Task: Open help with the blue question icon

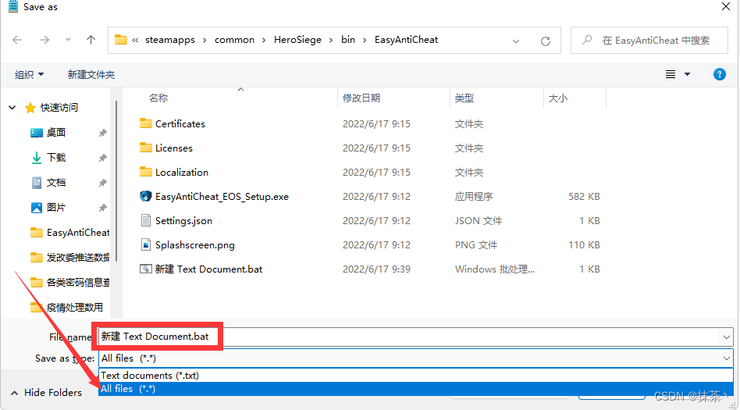Action: point(719,74)
